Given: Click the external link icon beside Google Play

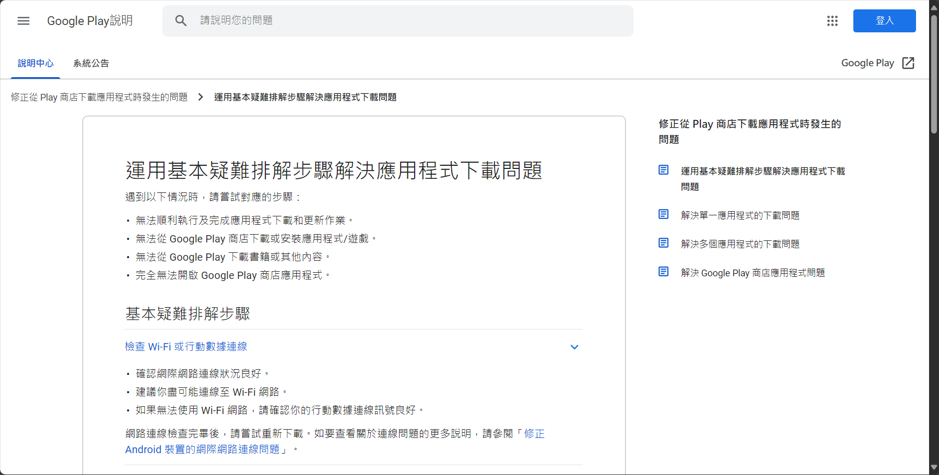Looking at the screenshot, I should click(908, 63).
